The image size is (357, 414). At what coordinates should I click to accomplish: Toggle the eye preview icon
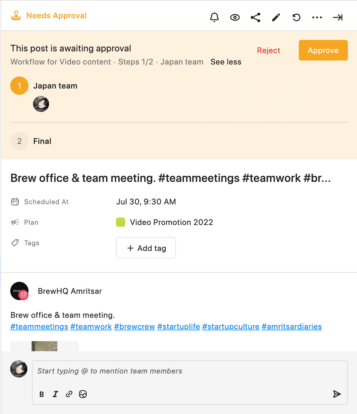point(235,18)
